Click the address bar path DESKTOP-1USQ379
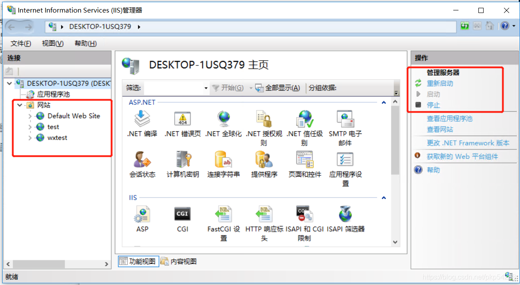520x285 pixels. 100,26
